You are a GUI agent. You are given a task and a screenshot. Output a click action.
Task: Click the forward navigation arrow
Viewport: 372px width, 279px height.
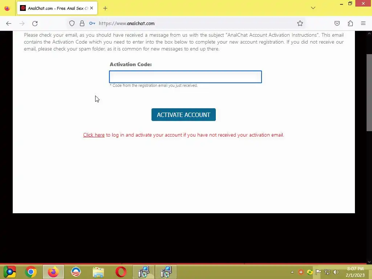pos(22,24)
